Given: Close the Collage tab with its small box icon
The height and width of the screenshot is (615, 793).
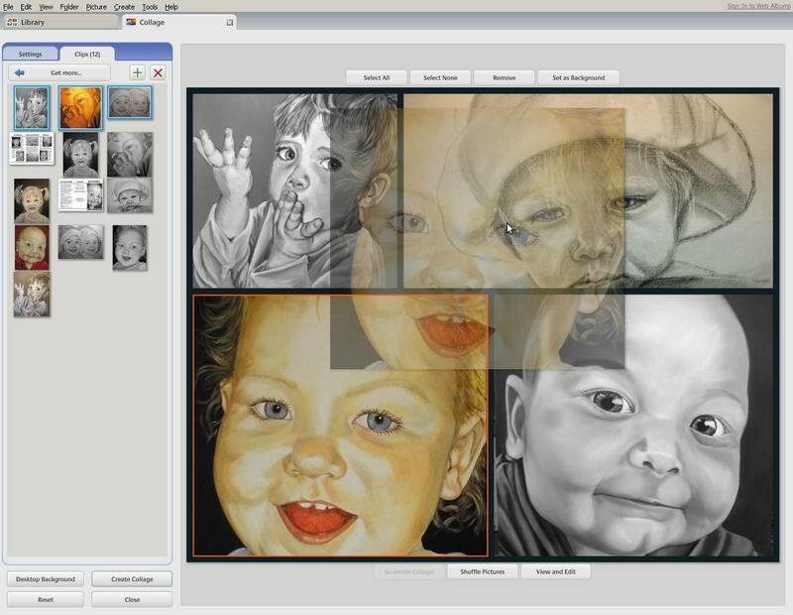Looking at the screenshot, I should pyautogui.click(x=230, y=22).
